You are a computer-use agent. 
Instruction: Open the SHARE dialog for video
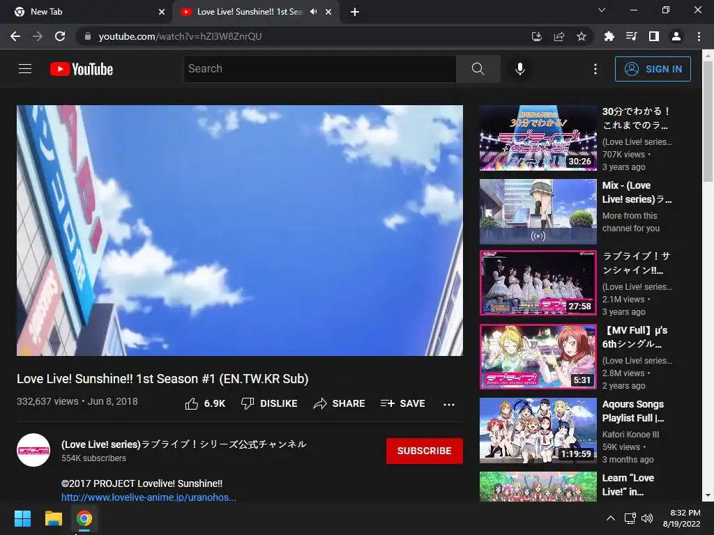click(x=340, y=403)
